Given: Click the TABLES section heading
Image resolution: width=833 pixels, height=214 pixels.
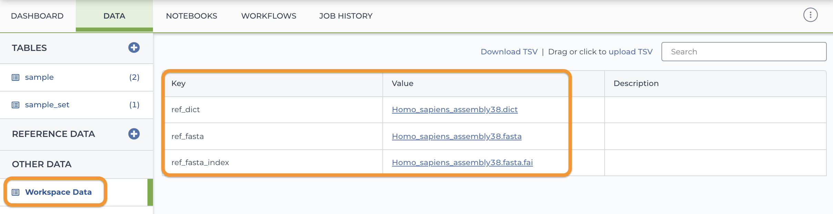Looking at the screenshot, I should point(29,48).
